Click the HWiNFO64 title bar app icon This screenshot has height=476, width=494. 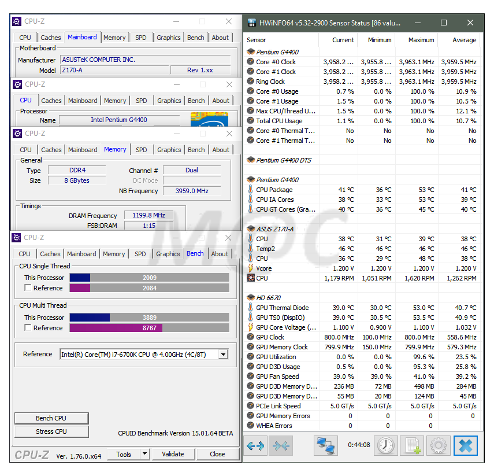point(251,23)
